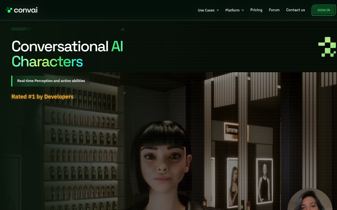Image resolution: width=337 pixels, height=210 pixels.
Task: Click 'Rated #1 by Developers' text
Action: point(42,97)
